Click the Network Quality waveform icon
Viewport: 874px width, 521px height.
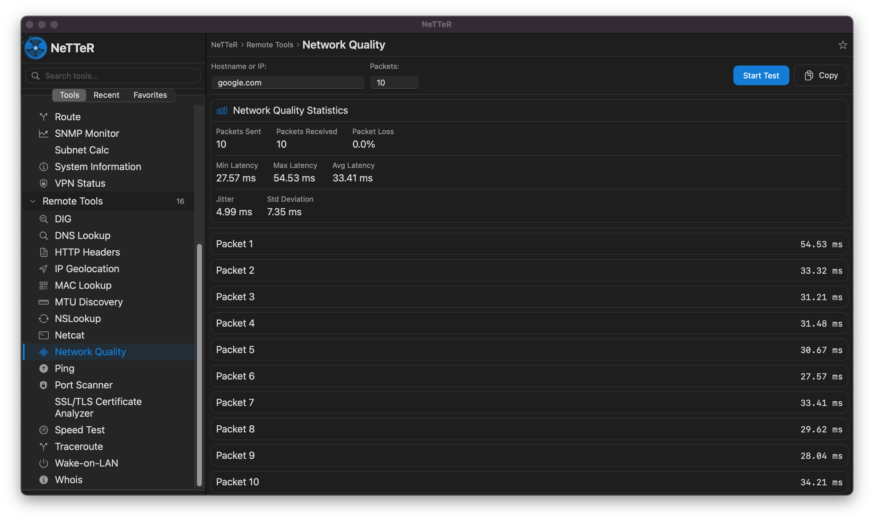tap(44, 352)
